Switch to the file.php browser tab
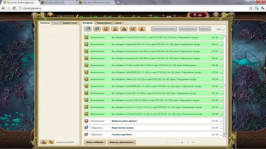The height and width of the screenshot is (149, 266). click(58, 3)
